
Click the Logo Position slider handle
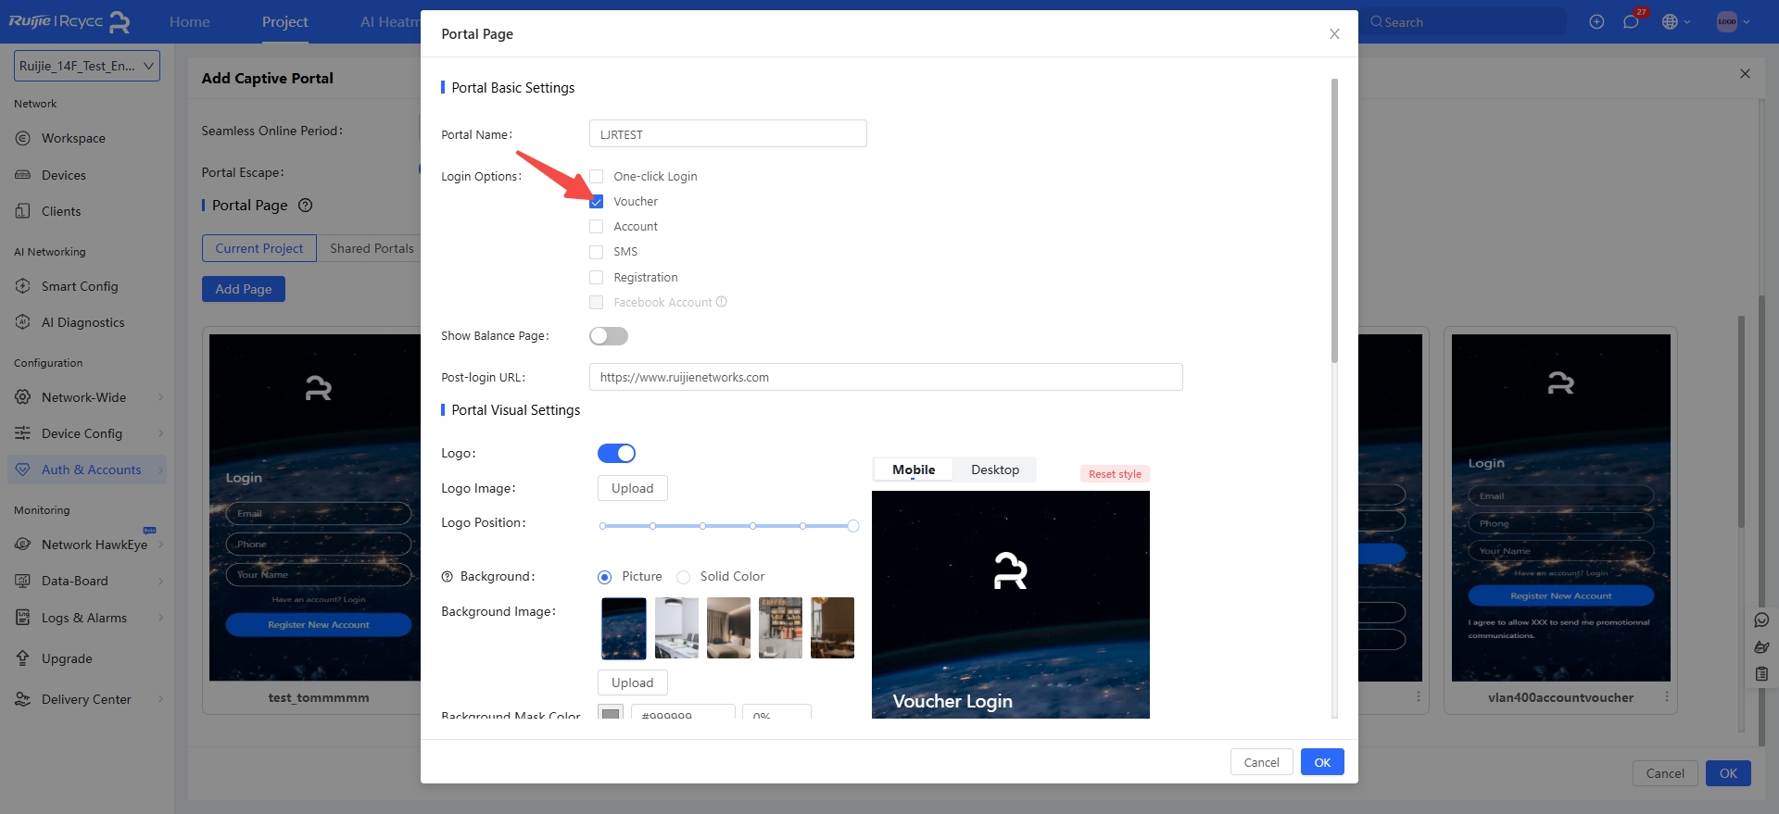pos(853,526)
